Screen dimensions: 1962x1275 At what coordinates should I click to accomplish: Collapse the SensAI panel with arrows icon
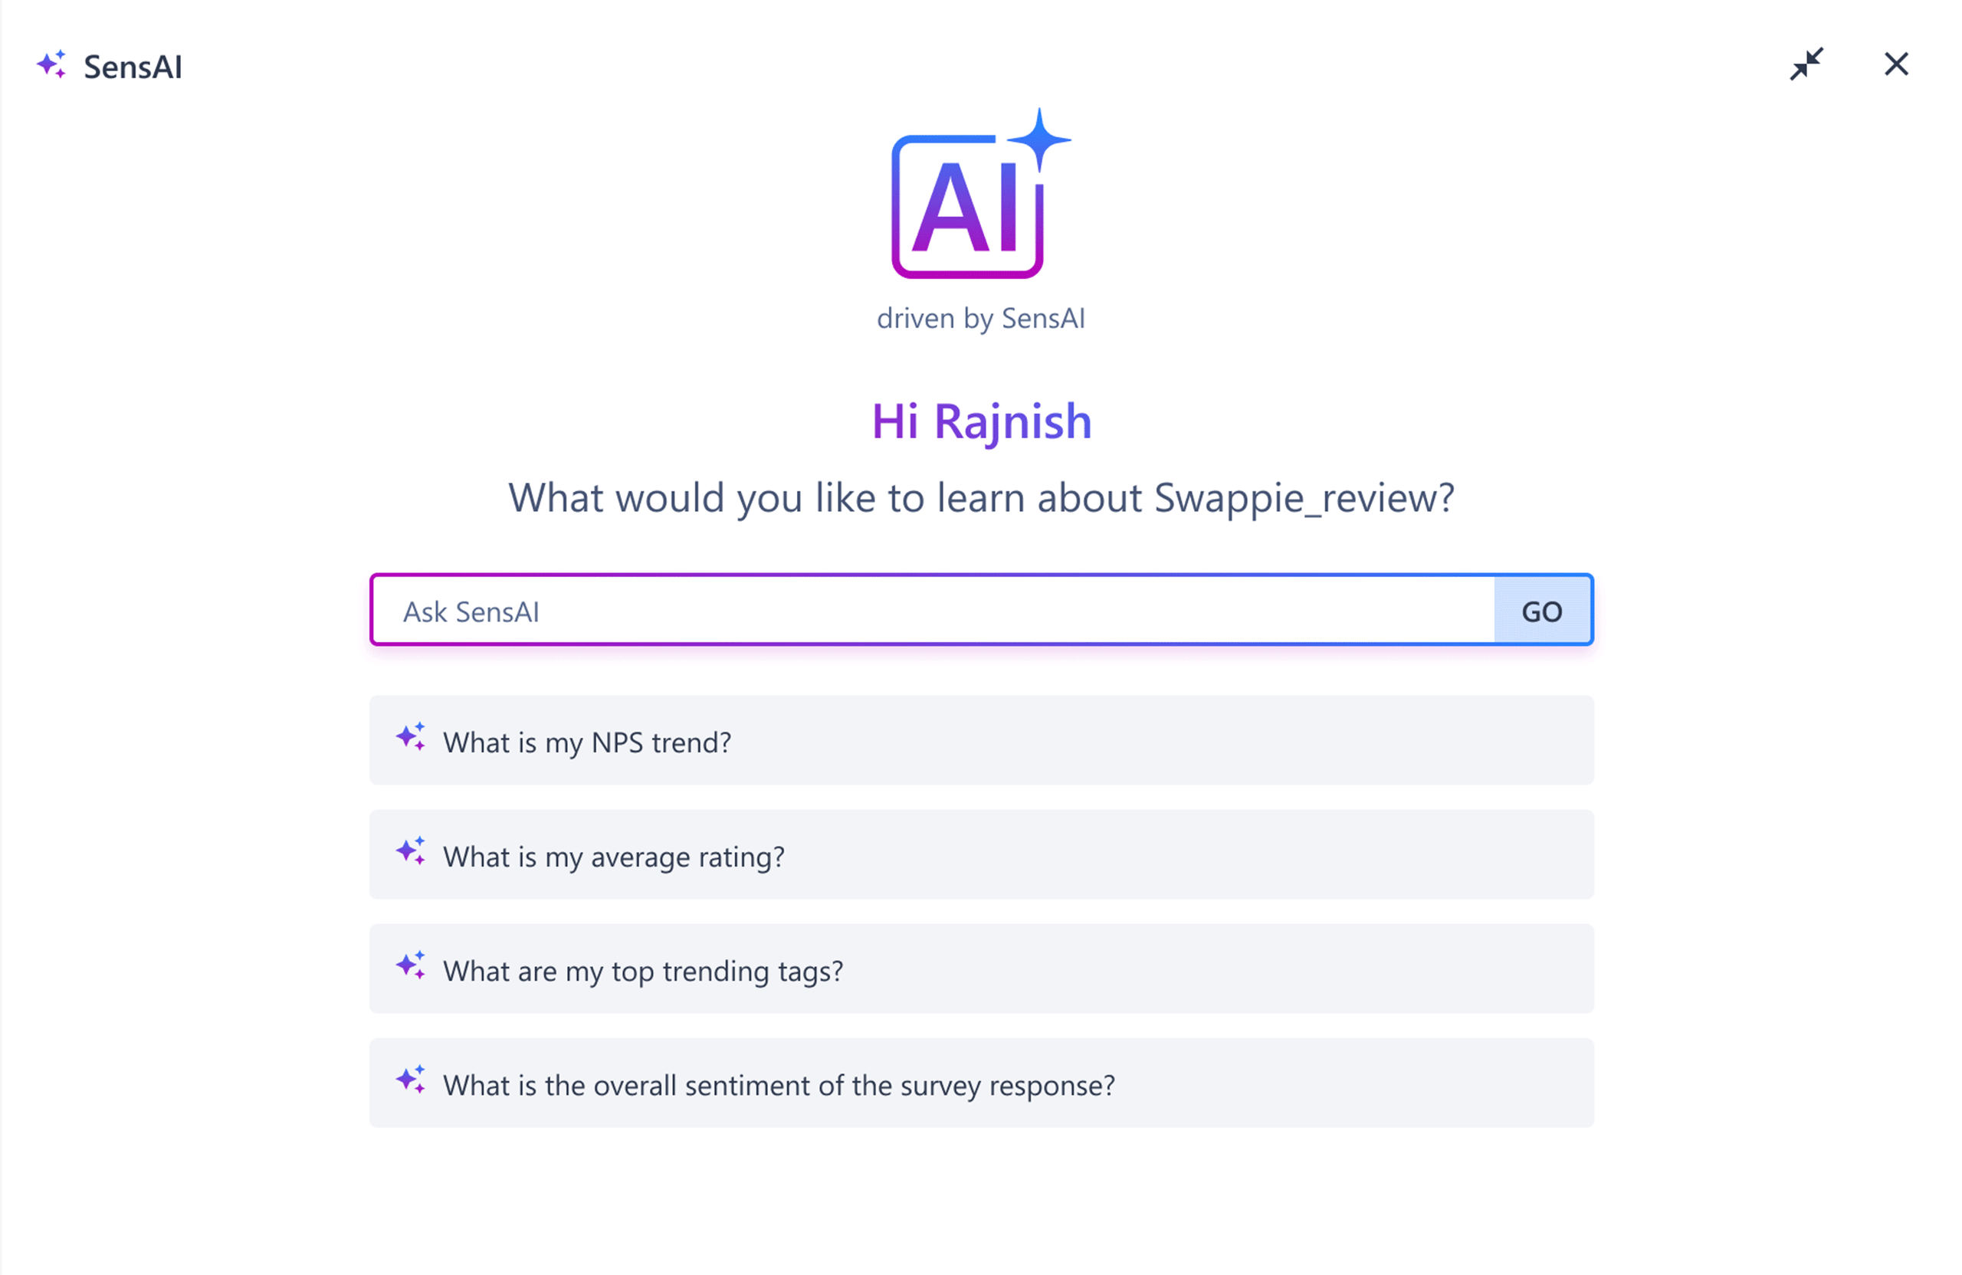point(1806,64)
